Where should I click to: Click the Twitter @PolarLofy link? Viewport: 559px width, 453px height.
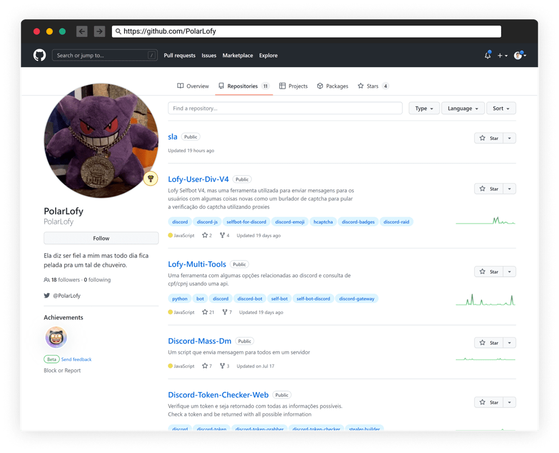pyautogui.click(x=67, y=296)
